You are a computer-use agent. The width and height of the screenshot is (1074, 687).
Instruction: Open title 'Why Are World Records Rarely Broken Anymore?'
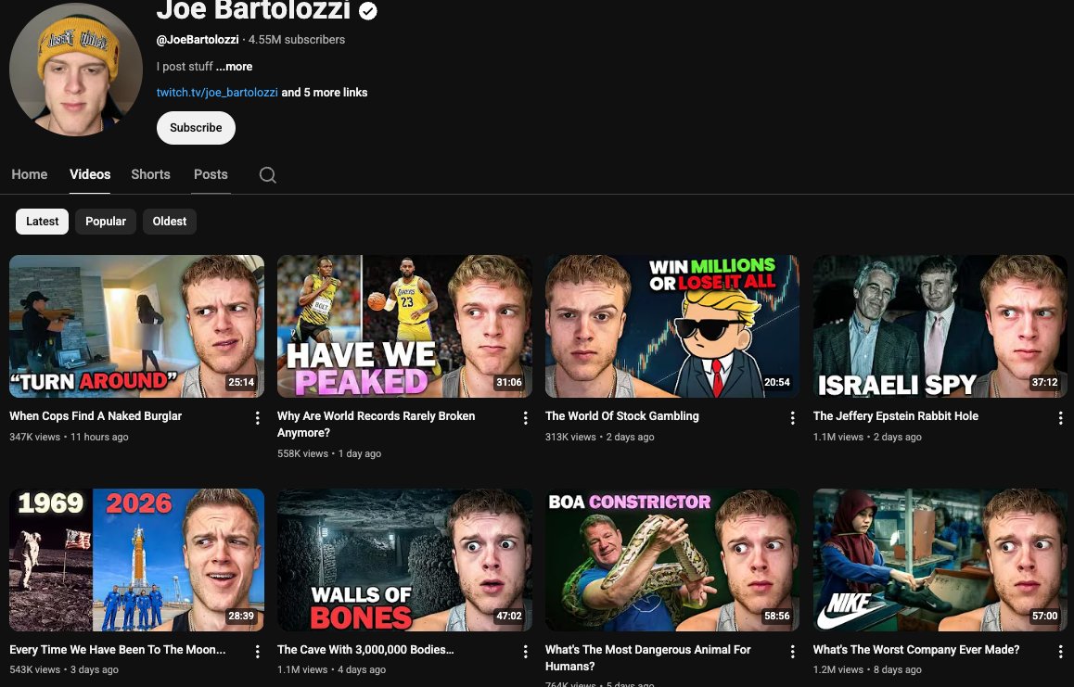pos(376,424)
